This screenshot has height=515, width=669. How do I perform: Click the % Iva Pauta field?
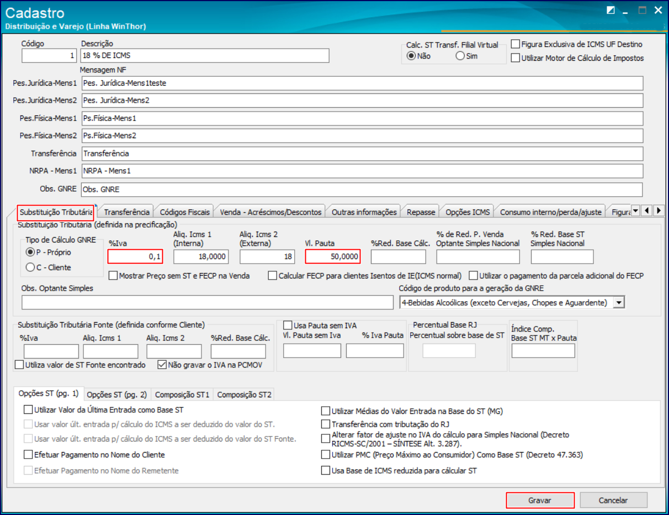375,350
